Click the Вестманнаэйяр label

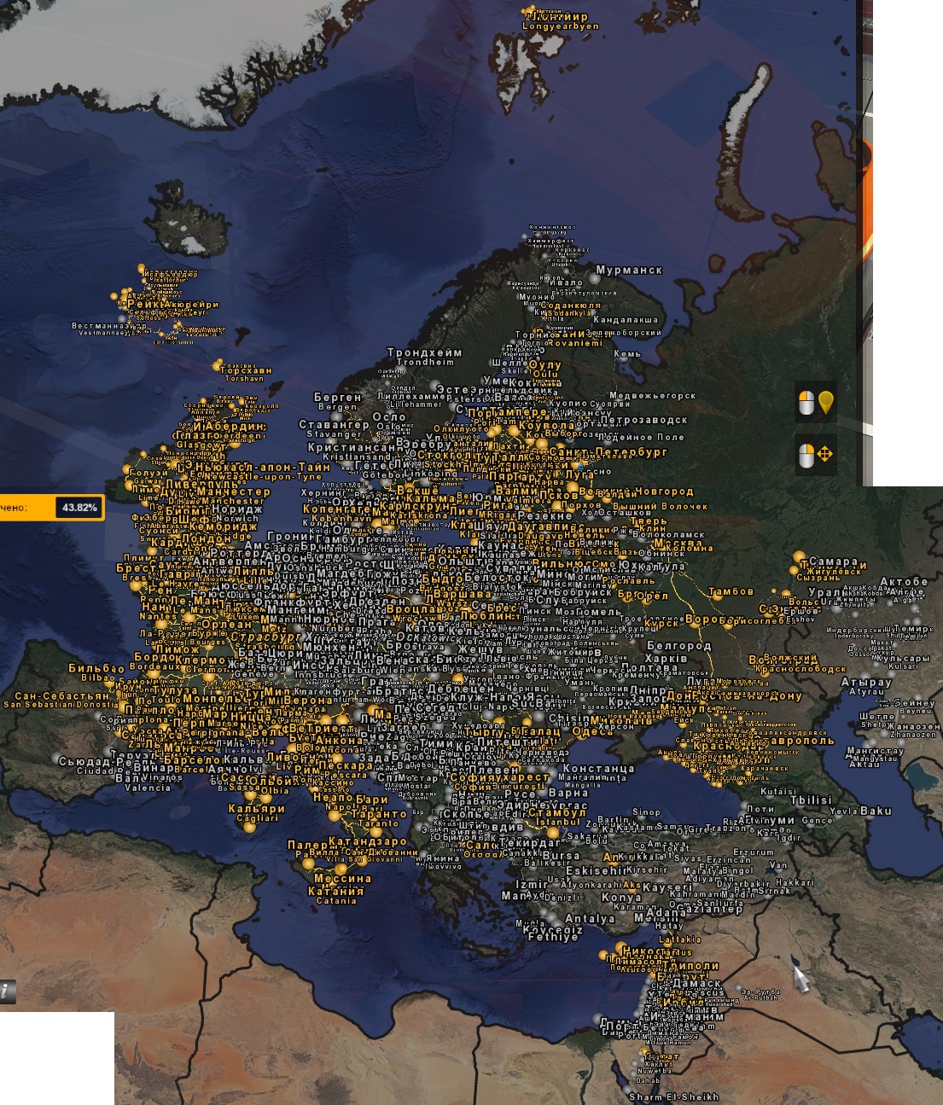tap(109, 326)
